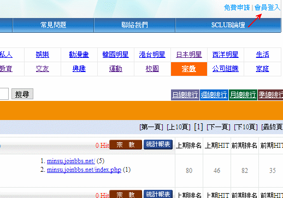The width and height of the screenshot is (283, 198).
Task: Switch to 月總排行 ranking tab
Action: click(x=243, y=95)
